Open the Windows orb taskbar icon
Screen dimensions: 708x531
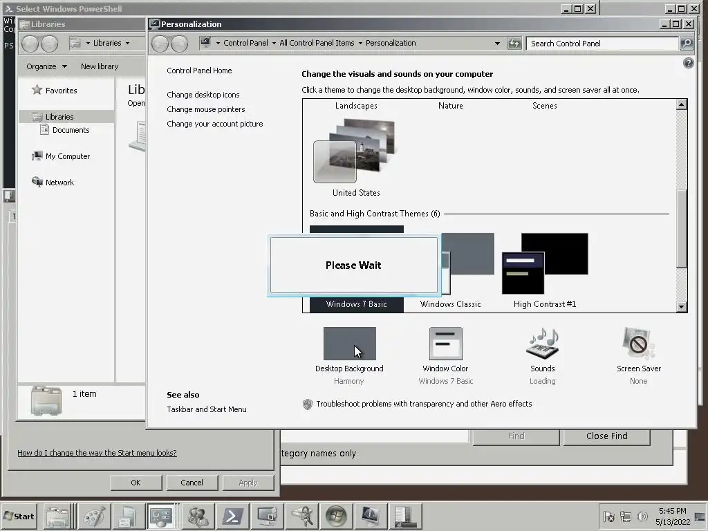click(336, 516)
